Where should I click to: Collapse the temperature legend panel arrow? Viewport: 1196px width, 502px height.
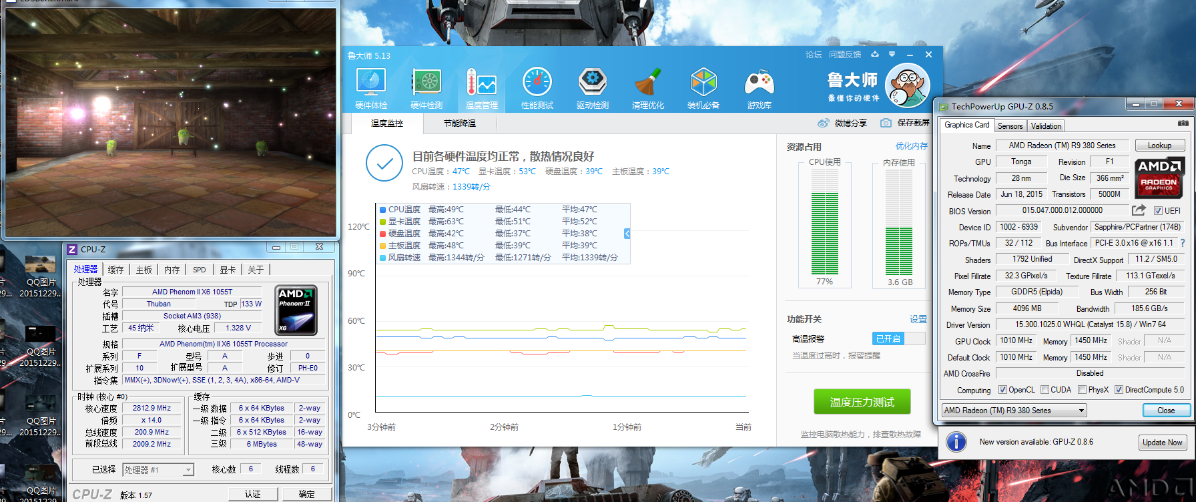[627, 234]
